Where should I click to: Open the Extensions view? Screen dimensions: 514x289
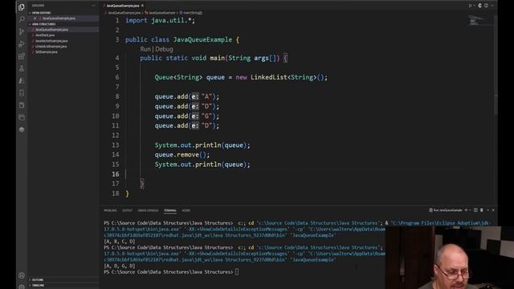click(22, 56)
